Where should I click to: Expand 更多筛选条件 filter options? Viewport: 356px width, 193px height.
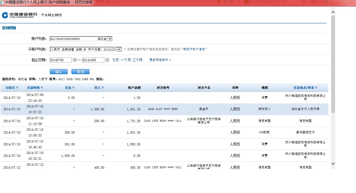[x=160, y=60]
